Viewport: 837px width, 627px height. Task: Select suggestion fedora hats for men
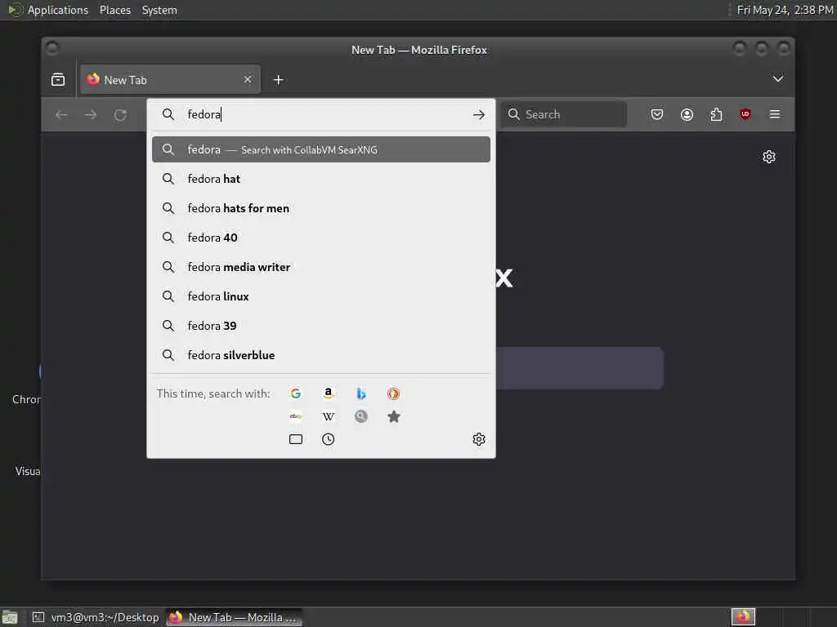coord(320,208)
